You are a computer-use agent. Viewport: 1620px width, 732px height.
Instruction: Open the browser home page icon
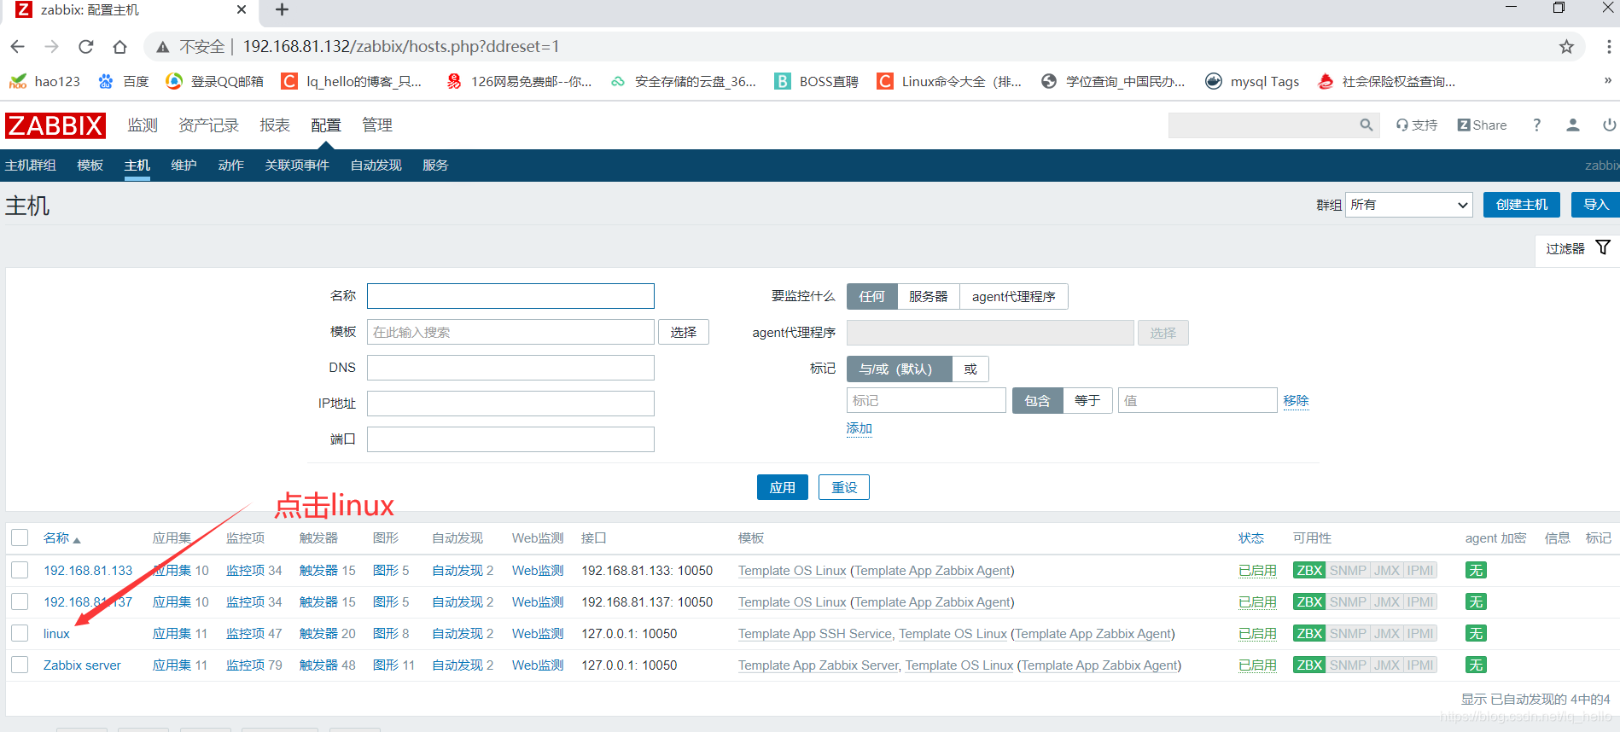[119, 47]
